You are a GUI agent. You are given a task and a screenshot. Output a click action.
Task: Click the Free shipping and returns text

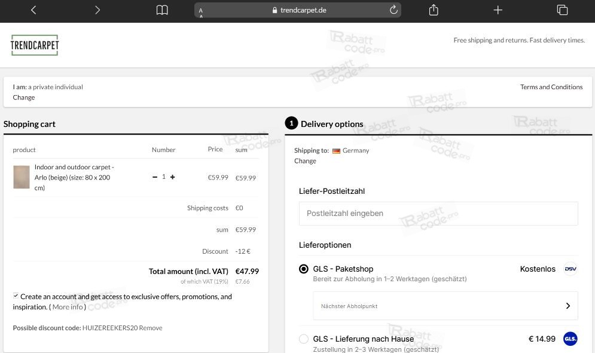(x=519, y=40)
